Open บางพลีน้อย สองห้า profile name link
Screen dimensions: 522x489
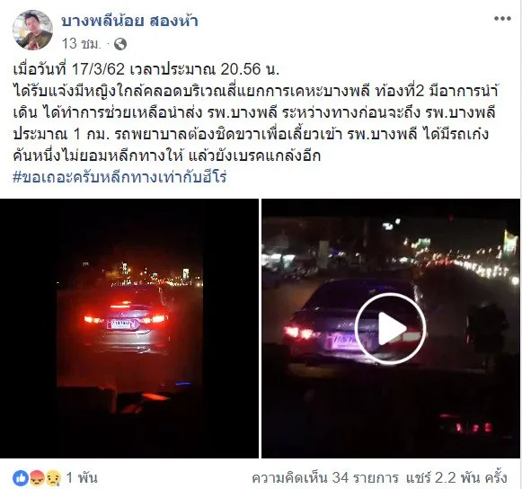point(130,21)
